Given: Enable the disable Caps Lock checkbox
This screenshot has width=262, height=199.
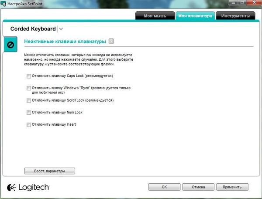Looking at the screenshot, I should coord(29,76).
